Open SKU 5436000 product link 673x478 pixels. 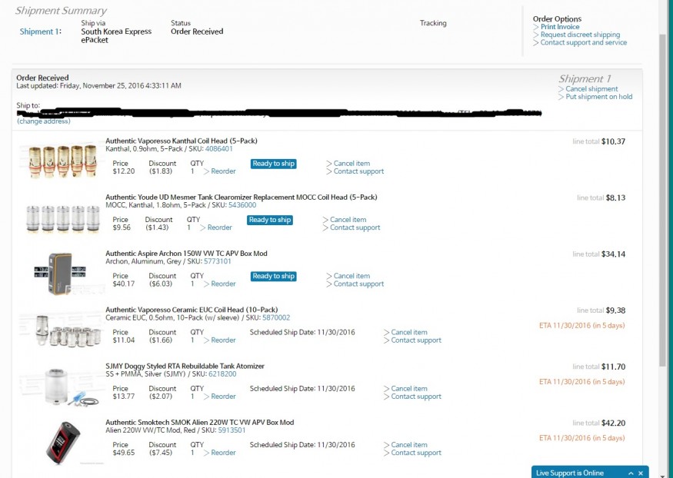tap(242, 205)
